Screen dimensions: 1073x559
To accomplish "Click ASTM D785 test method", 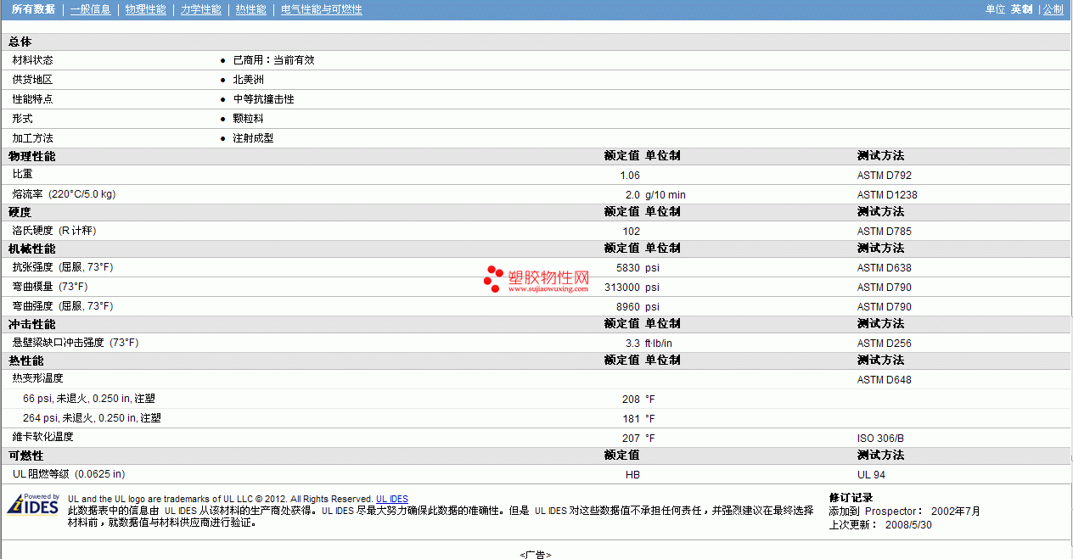I will [x=885, y=232].
